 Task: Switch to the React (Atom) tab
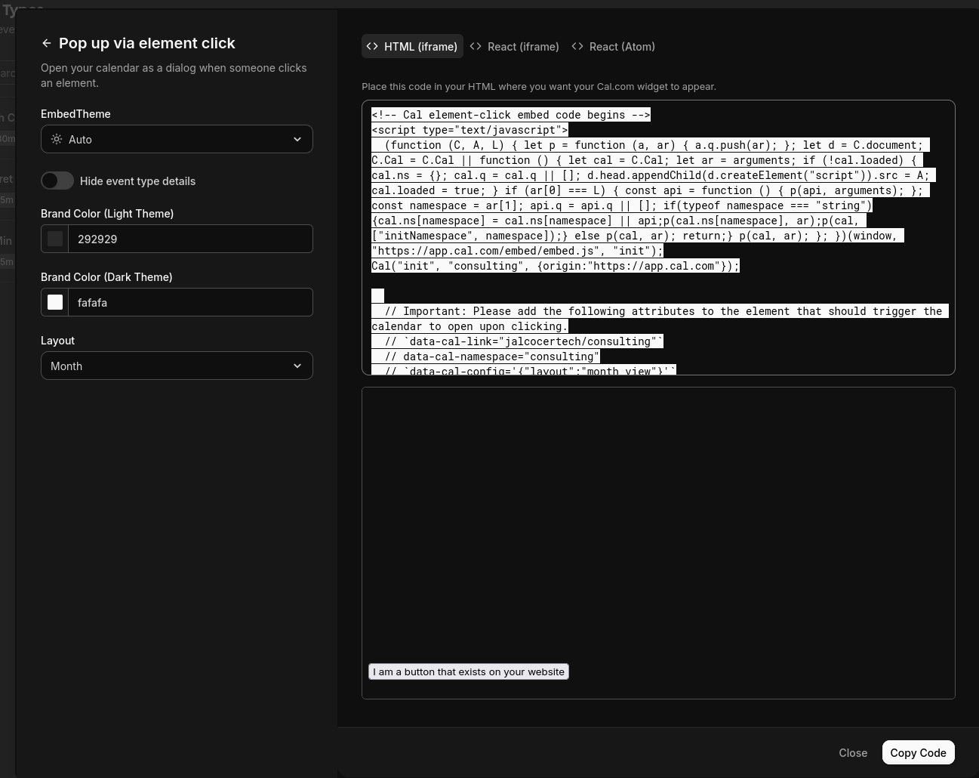pyautogui.click(x=613, y=46)
